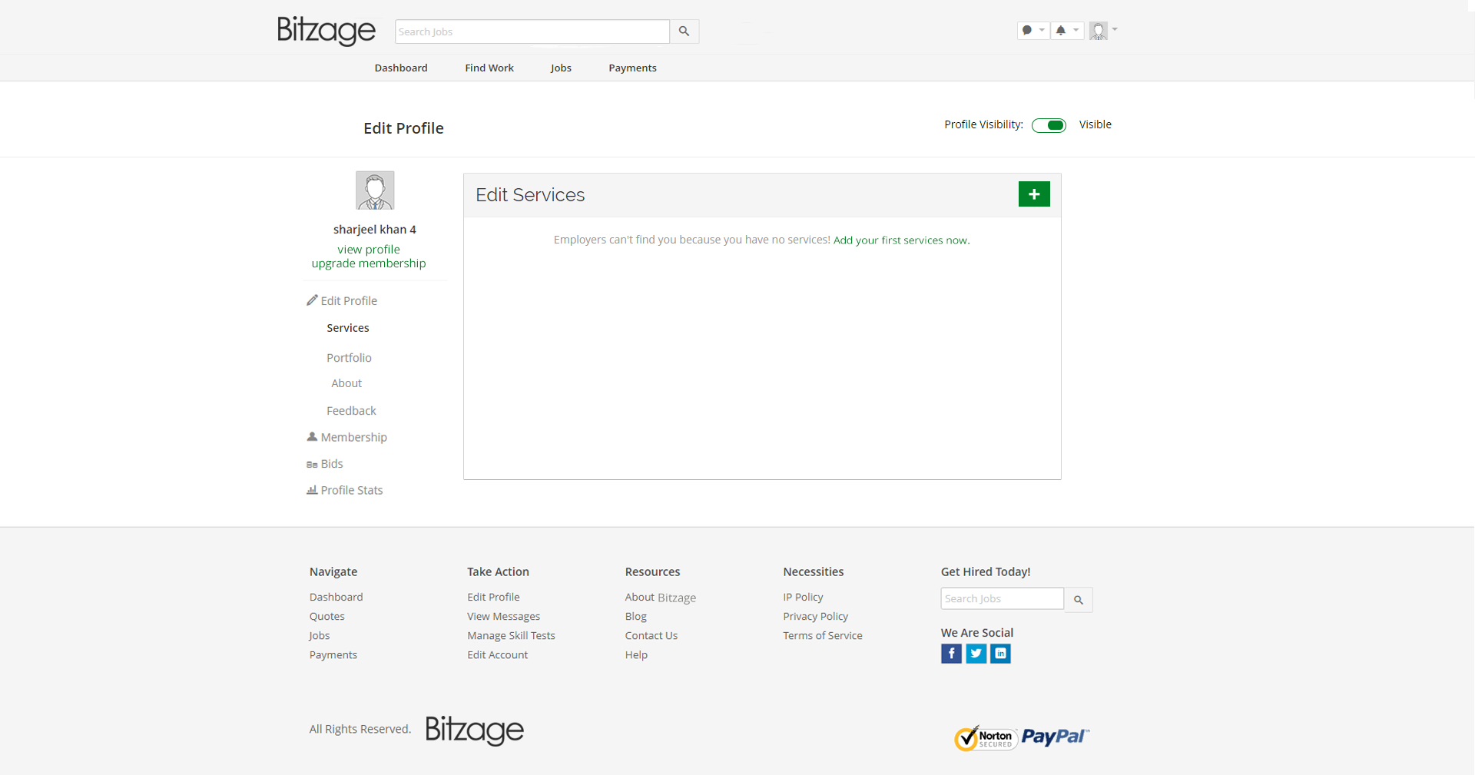Open the Twitter social icon
The height and width of the screenshot is (775, 1475).
coord(976,654)
